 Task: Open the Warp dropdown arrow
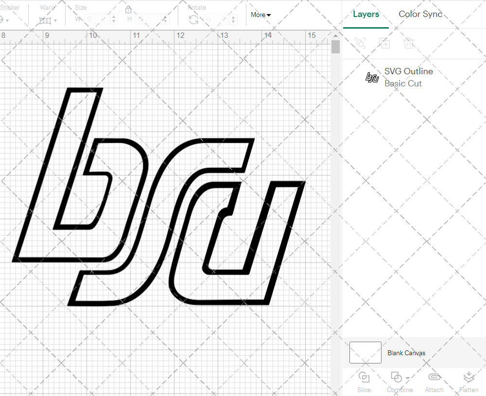point(56,21)
